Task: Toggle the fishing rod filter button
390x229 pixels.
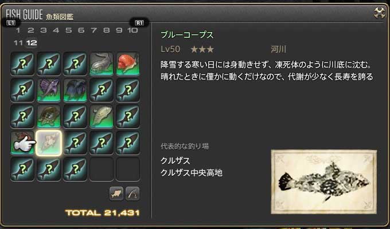Action: [x=132, y=194]
